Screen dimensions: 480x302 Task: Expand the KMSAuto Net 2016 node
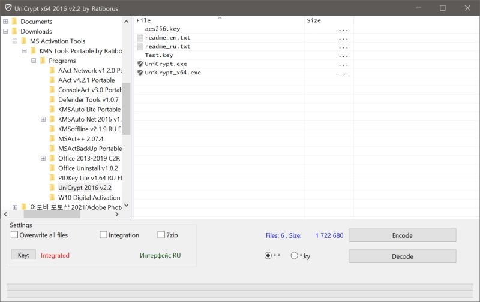pos(43,119)
